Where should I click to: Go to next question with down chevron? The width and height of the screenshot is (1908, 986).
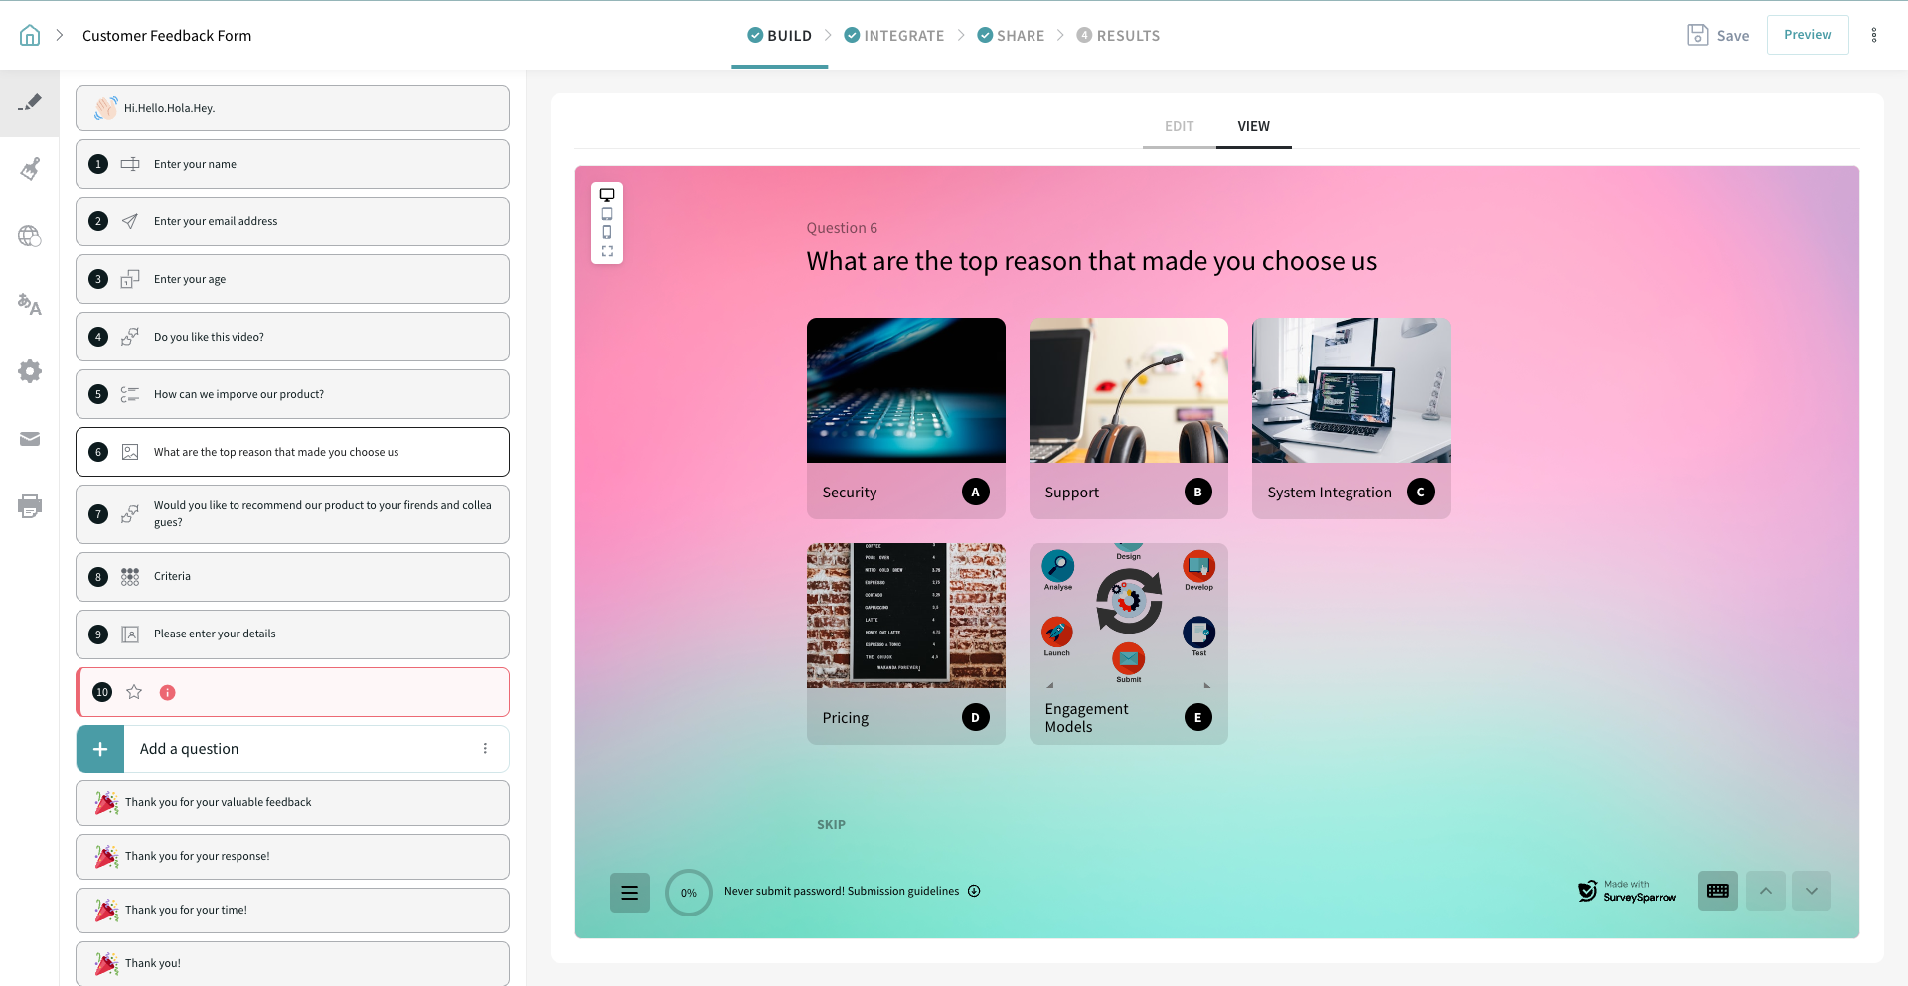click(1811, 891)
